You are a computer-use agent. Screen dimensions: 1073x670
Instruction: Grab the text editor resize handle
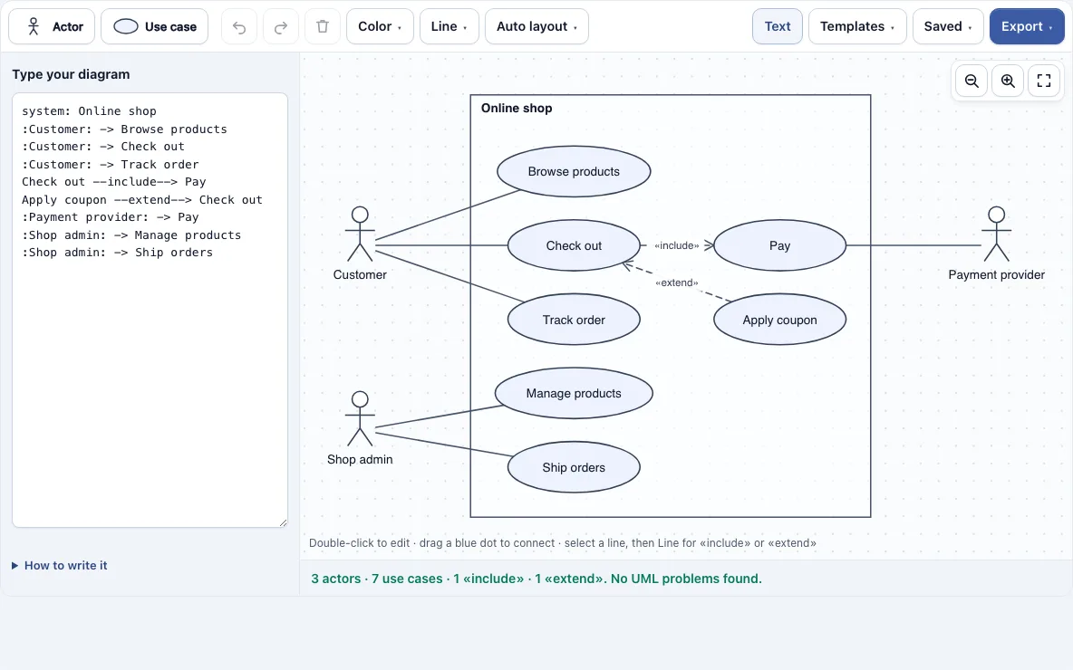point(283,522)
